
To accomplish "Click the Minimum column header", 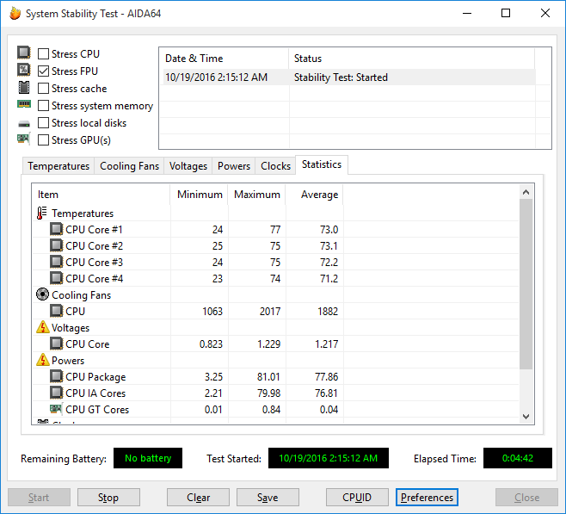I will tap(200, 195).
